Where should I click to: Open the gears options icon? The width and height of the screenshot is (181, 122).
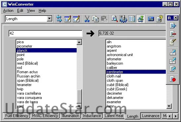(123, 19)
